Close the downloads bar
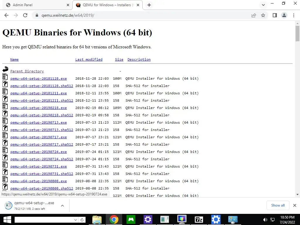The width and height of the screenshot is (300, 225). 295,205
